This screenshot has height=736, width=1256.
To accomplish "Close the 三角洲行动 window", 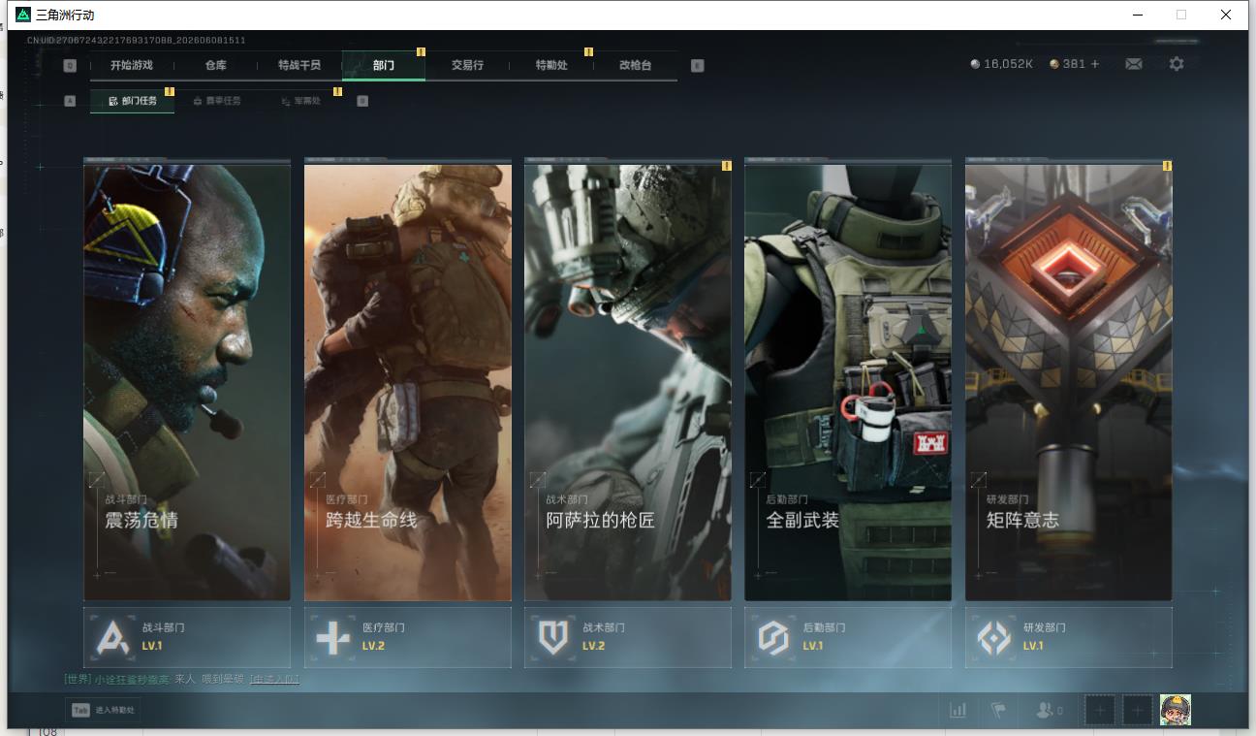I will click(x=1226, y=15).
